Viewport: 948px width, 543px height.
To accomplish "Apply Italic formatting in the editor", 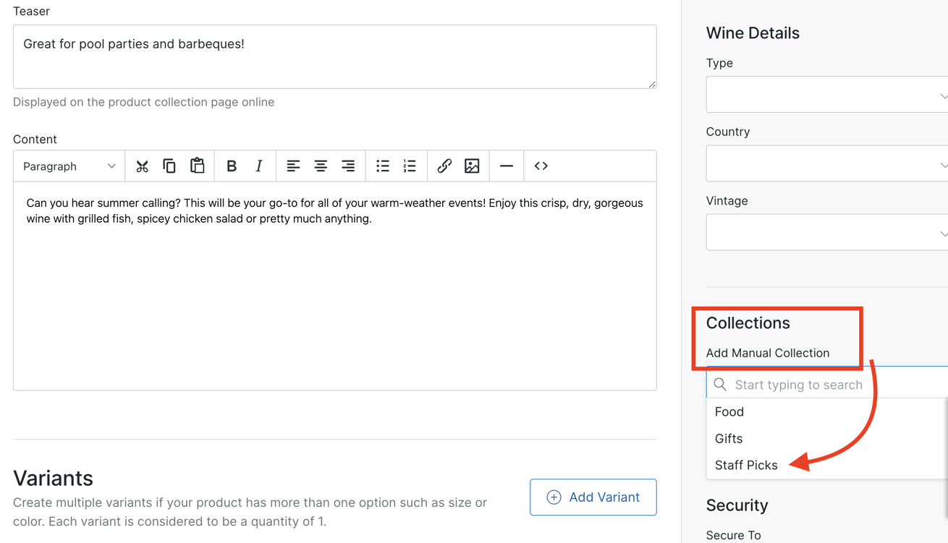I will [x=258, y=166].
